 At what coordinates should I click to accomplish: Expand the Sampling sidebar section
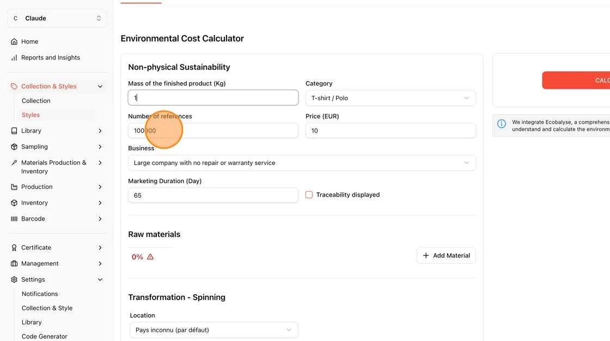point(100,147)
